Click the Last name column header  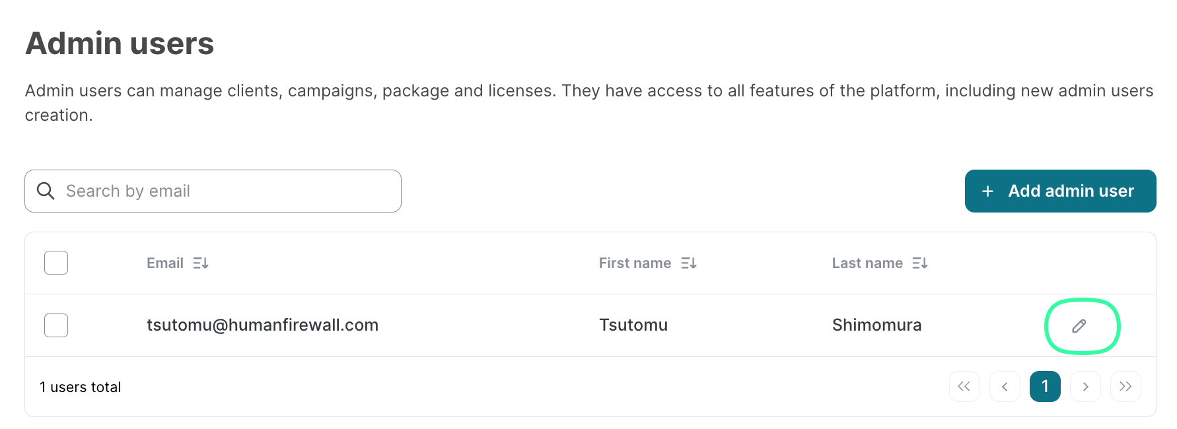tap(867, 263)
